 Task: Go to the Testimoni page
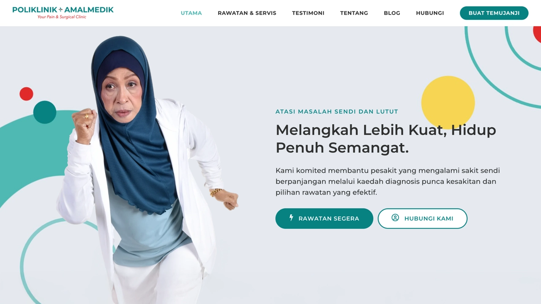click(x=308, y=13)
